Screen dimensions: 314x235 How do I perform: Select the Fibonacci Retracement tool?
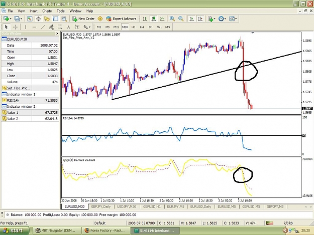(60, 27)
